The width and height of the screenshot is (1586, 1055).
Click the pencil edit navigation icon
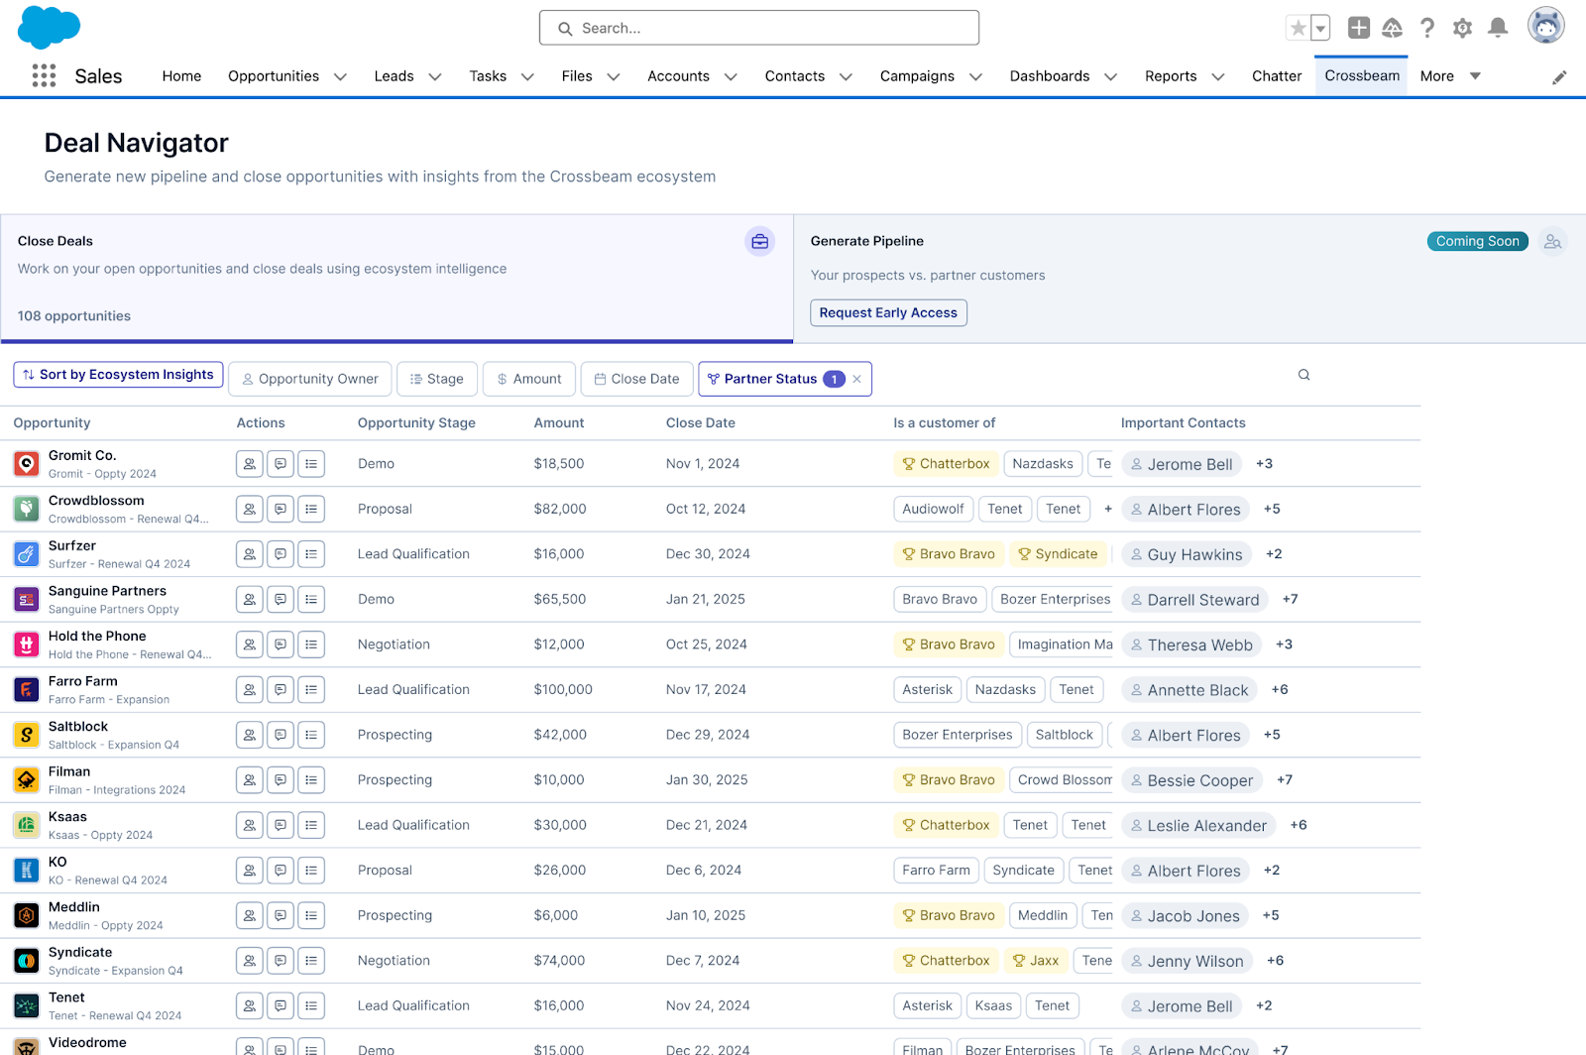tap(1559, 77)
